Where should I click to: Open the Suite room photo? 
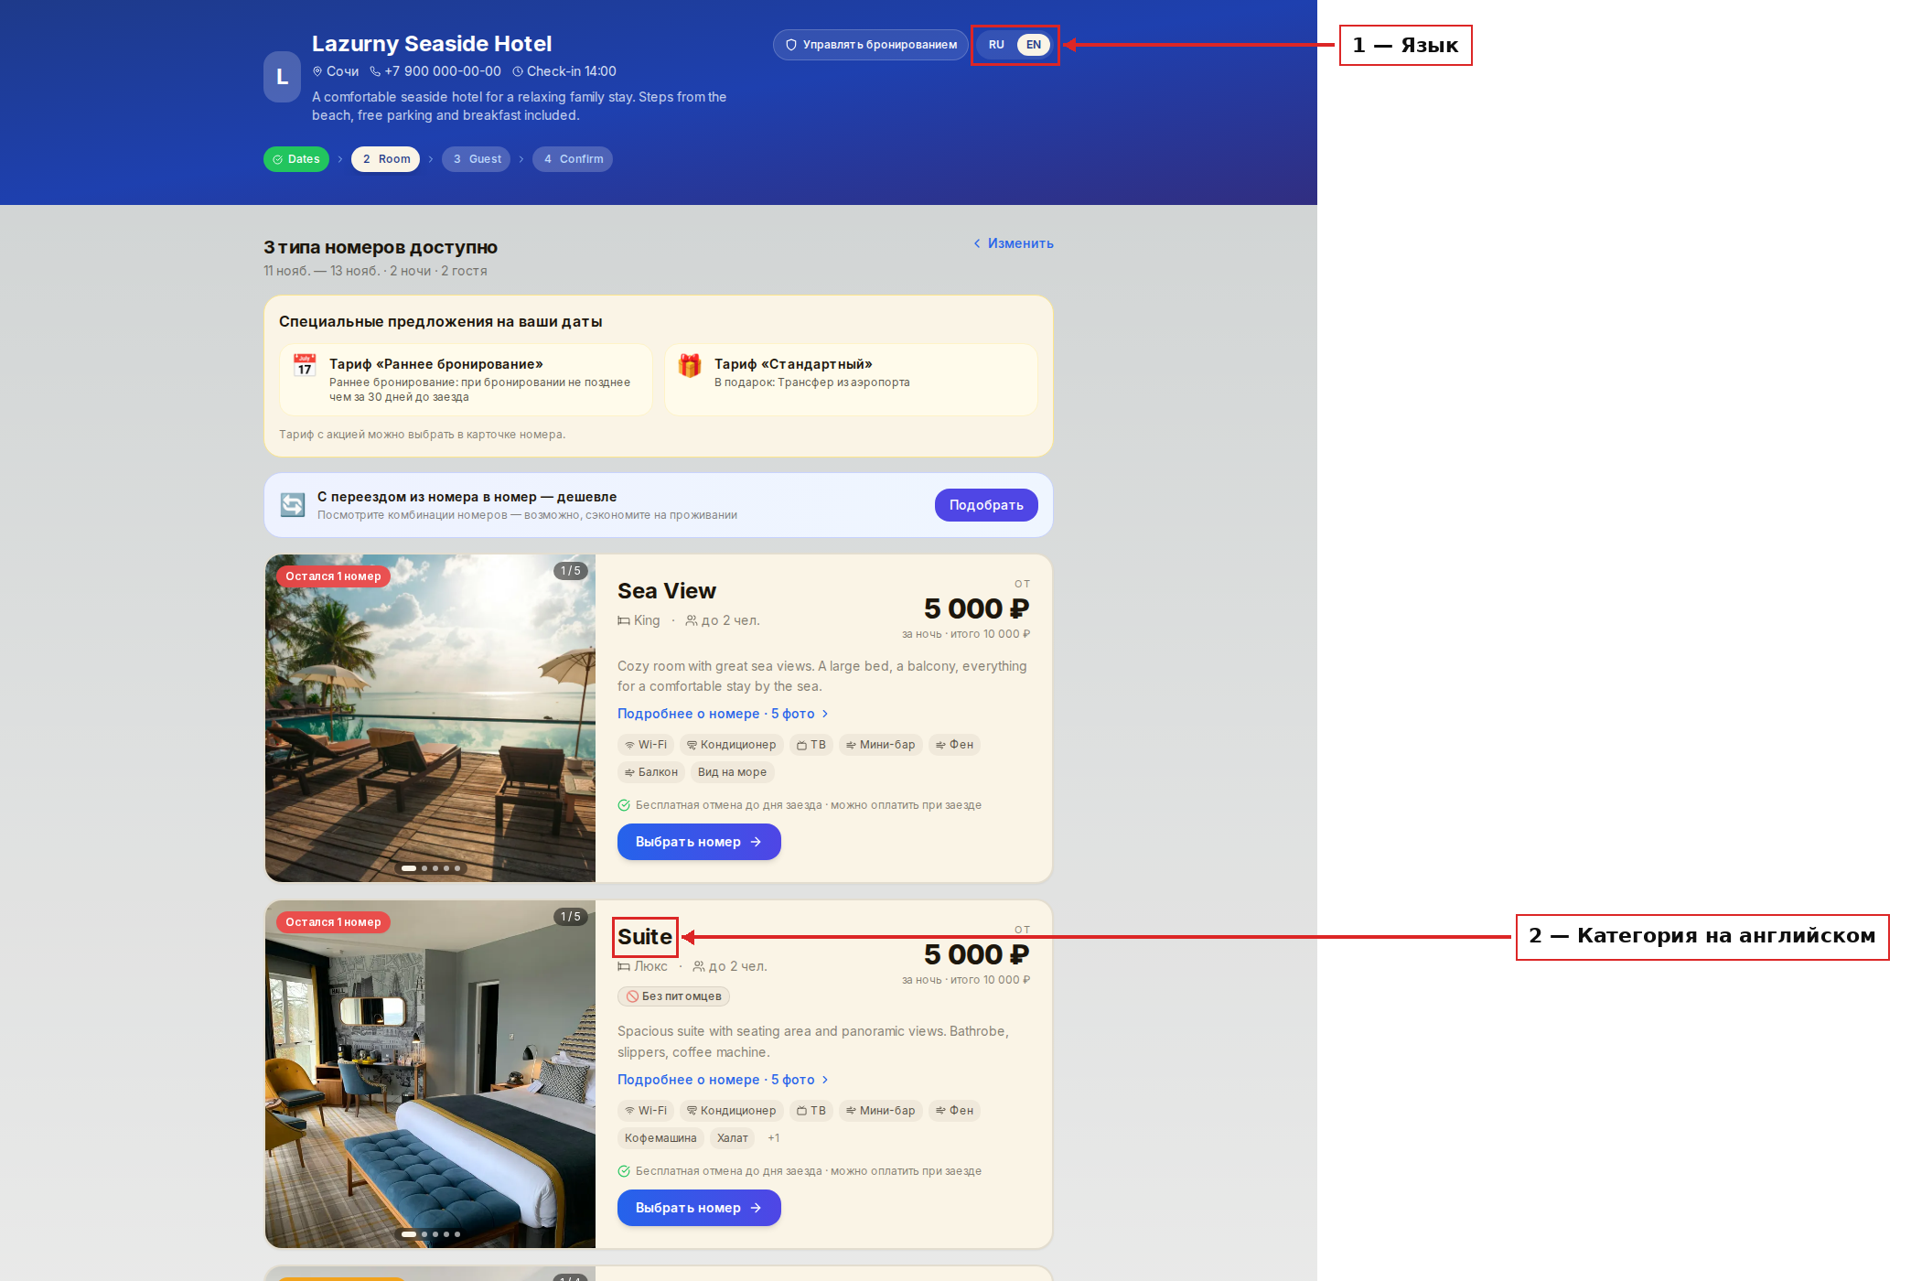tap(430, 1074)
